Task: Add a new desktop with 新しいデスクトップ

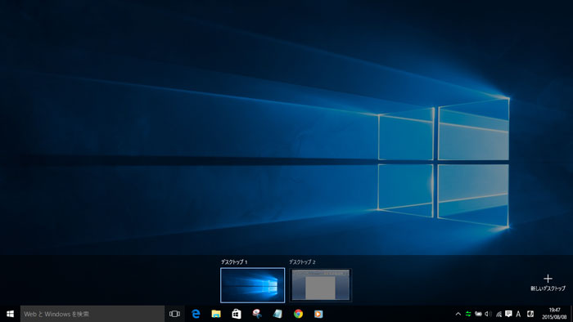Action: coord(548,283)
